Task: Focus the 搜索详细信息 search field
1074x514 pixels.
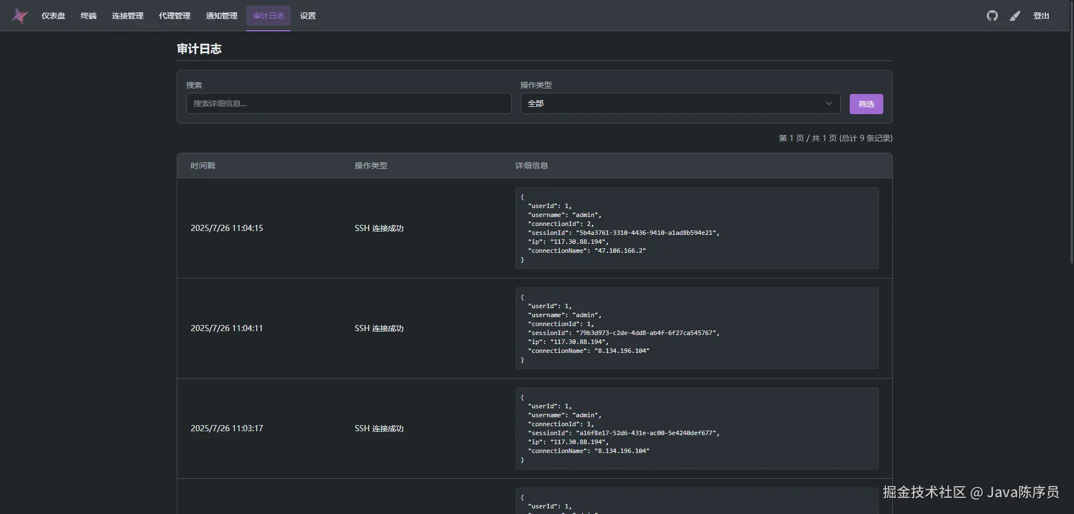Action: (348, 103)
